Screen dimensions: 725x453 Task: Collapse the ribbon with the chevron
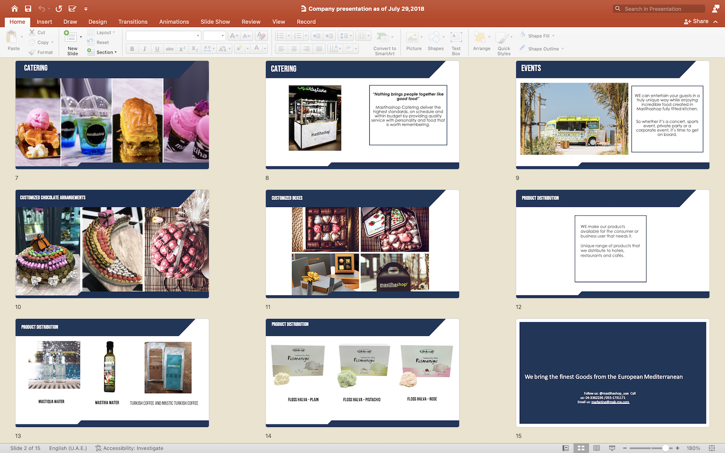[x=716, y=21]
